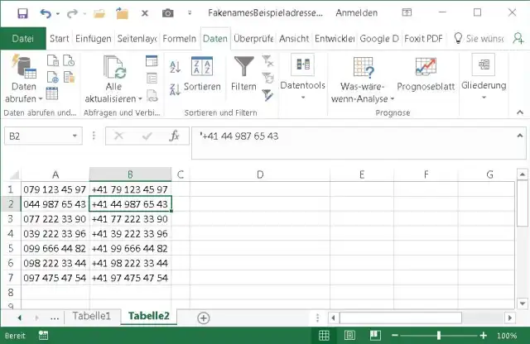The width and height of the screenshot is (530, 344).
Task: Sort descending Z to A
Action: 175,89
